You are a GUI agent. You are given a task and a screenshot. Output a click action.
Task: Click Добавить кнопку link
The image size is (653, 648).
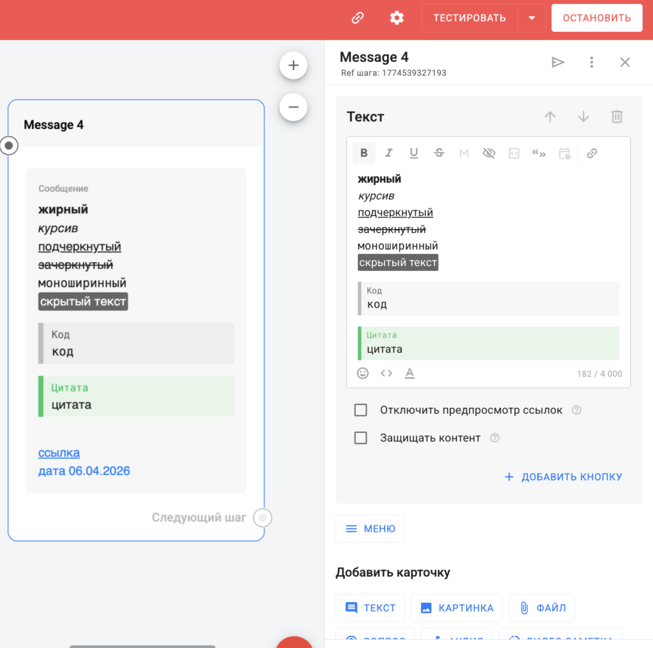coord(563,476)
